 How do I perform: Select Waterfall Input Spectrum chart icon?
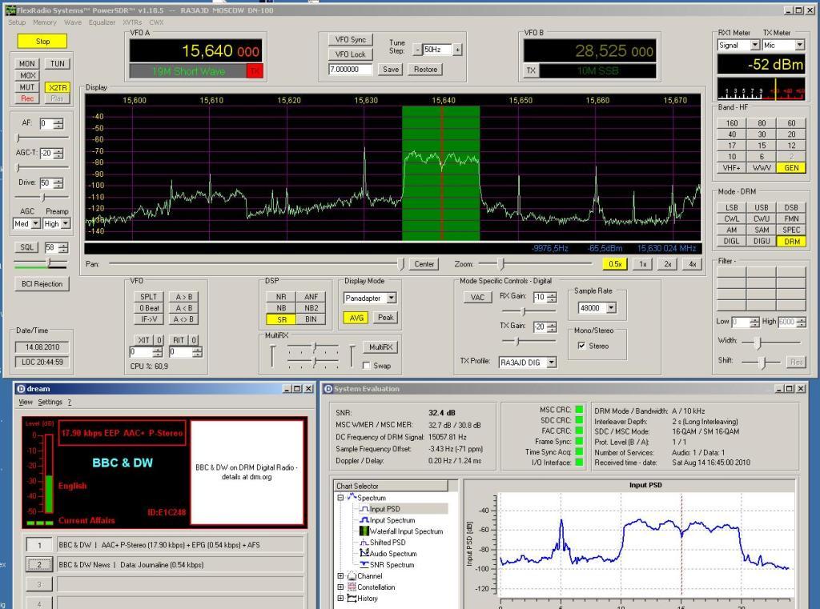[364, 531]
